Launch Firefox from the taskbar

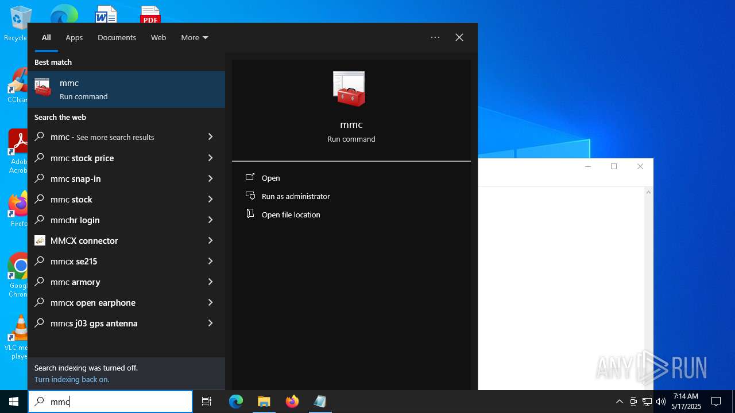click(x=292, y=402)
